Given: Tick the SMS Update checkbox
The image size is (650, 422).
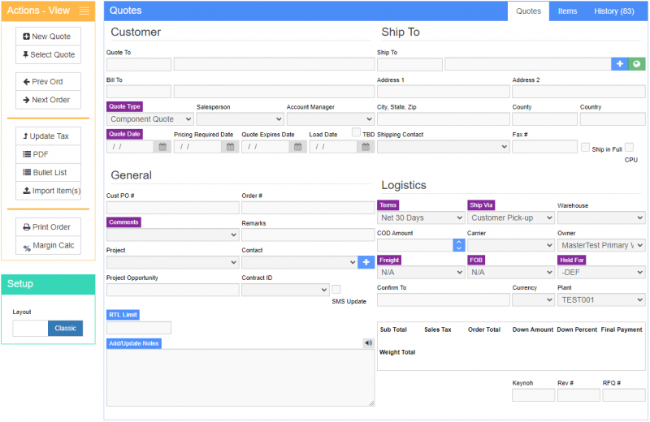Looking at the screenshot, I should 336,290.
